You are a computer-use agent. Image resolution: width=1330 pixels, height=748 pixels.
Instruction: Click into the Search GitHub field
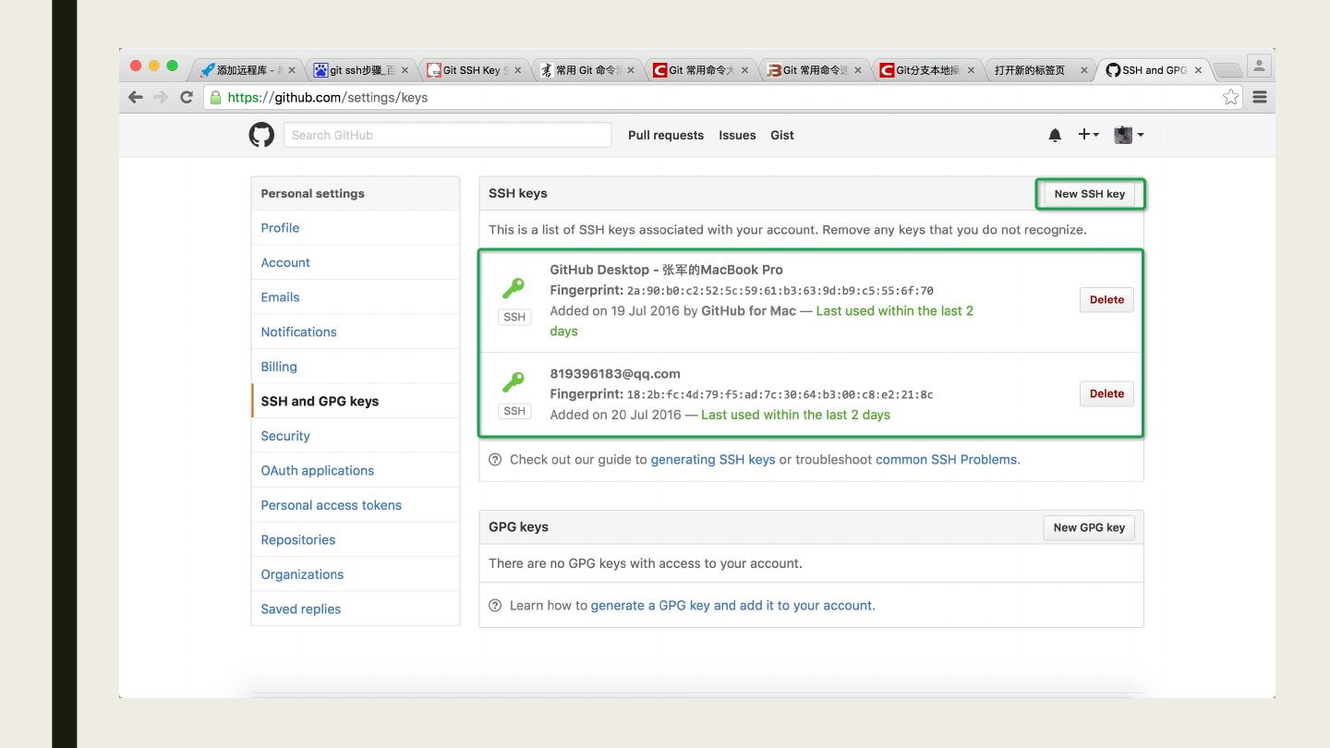coord(447,135)
